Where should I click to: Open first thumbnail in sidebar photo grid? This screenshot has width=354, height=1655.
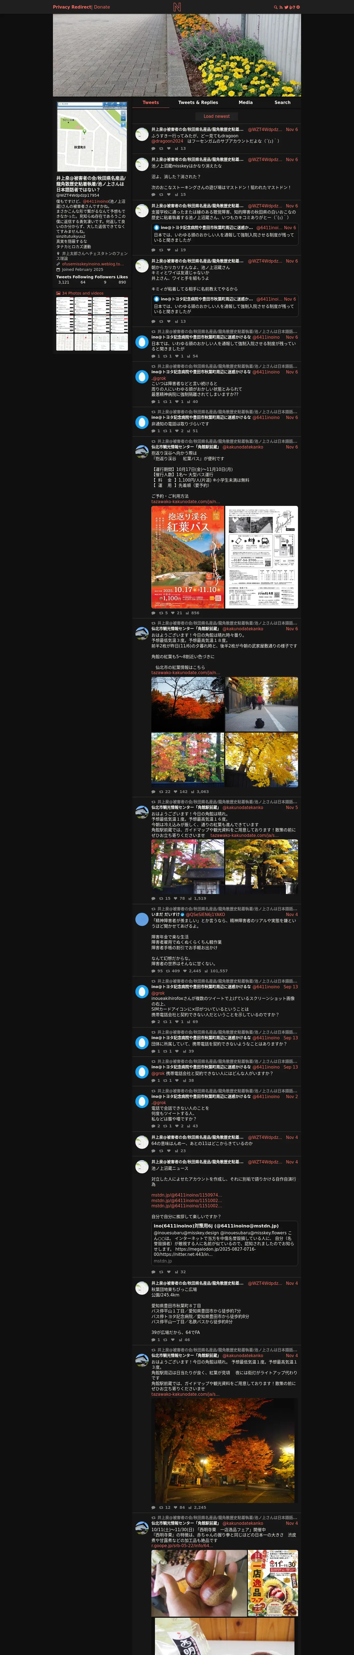pos(64,306)
